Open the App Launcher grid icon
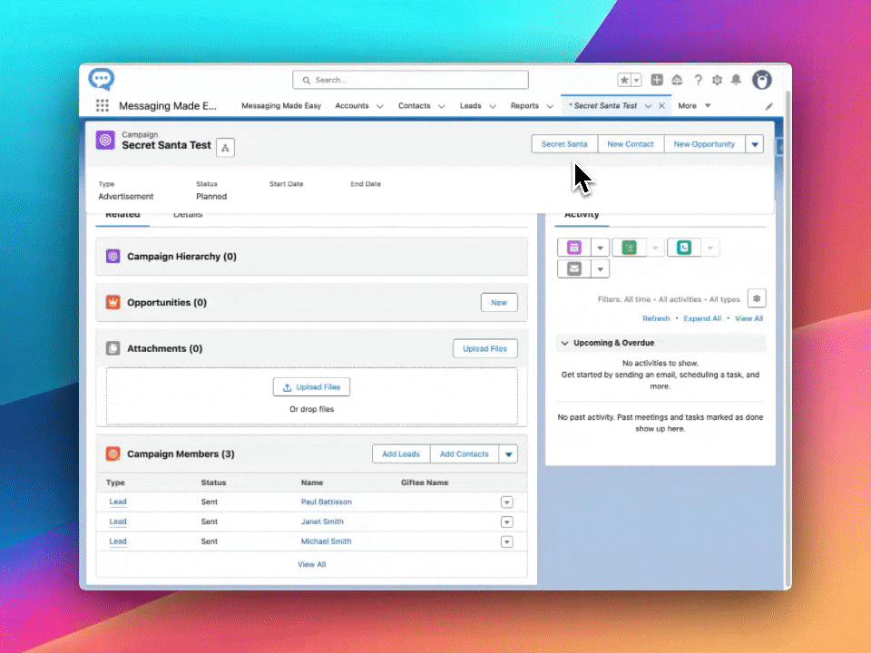 (103, 106)
